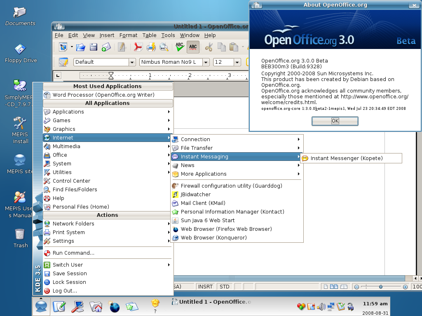Click Lock Session entry

click(108, 282)
